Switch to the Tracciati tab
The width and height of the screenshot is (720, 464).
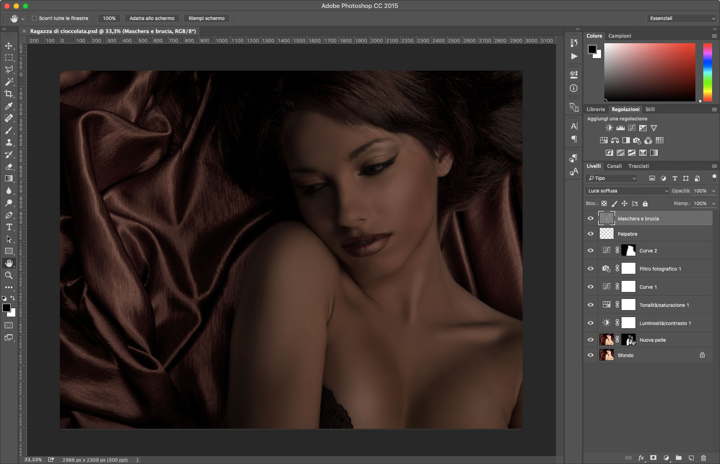639,166
